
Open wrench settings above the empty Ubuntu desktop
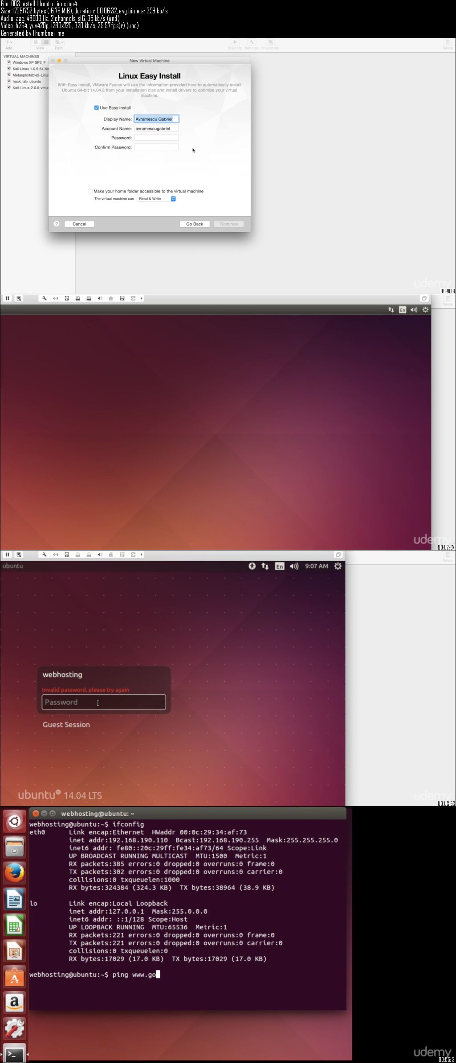click(x=45, y=299)
